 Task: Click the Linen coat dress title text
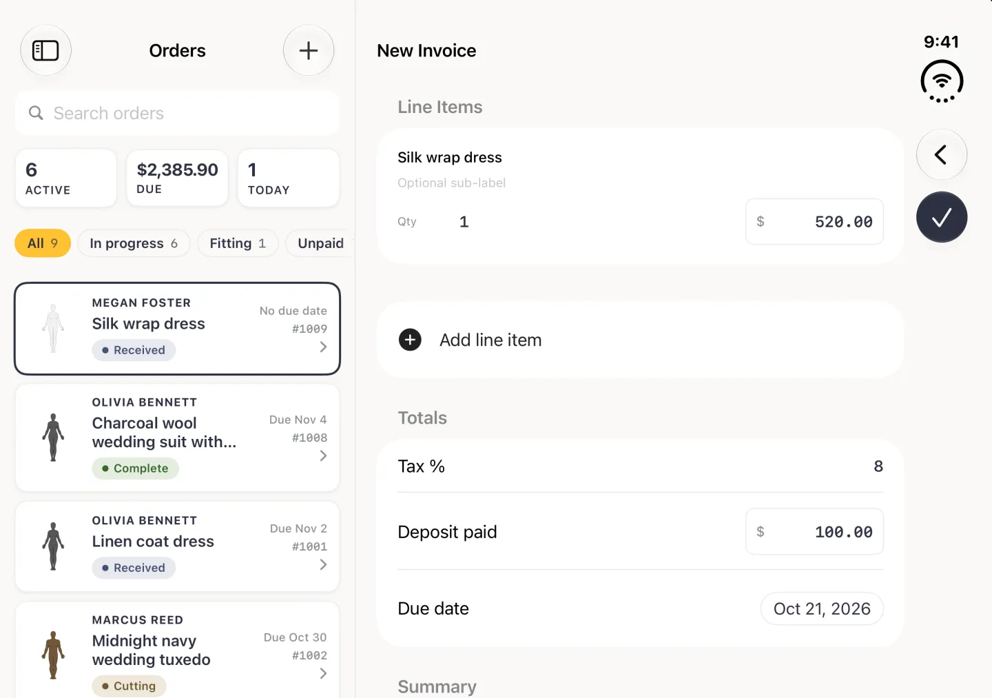click(153, 542)
